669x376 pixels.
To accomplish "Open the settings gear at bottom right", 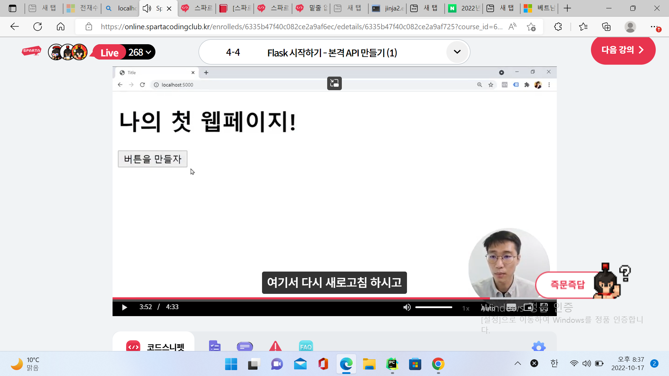I will coord(538,346).
